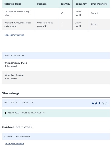The height and width of the screenshot is (146, 112).
Task: Click the Flecainide acetate 50mg tablet row
Action: 56,13
